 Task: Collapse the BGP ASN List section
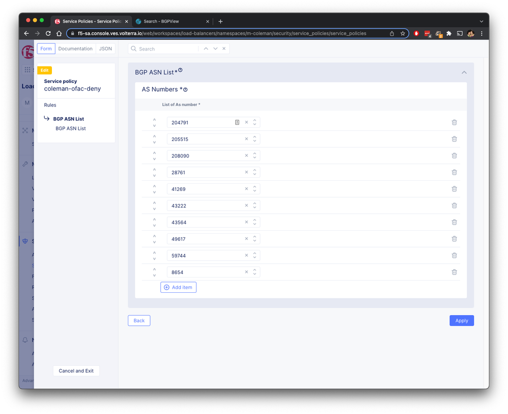[464, 72]
